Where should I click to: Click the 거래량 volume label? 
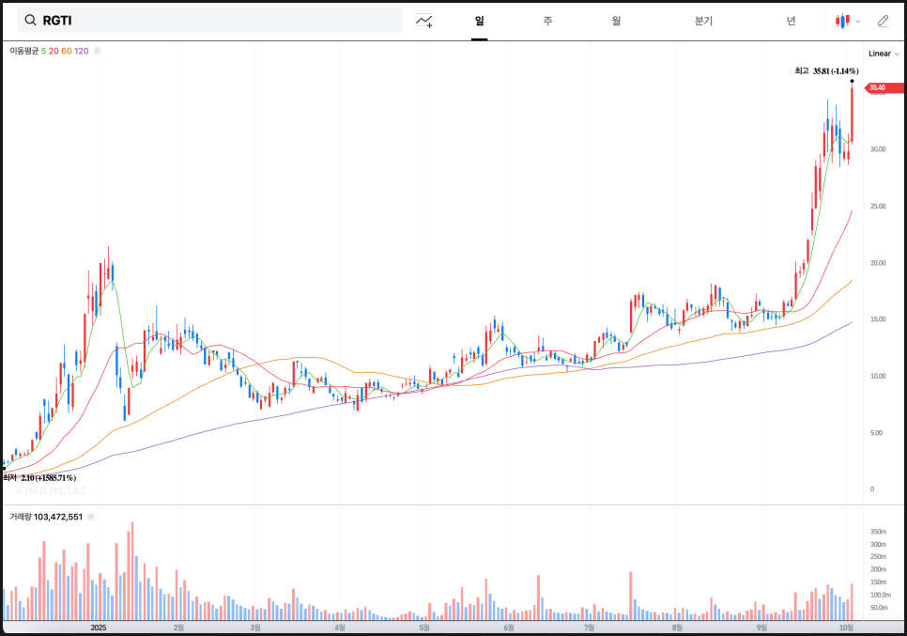coord(21,517)
